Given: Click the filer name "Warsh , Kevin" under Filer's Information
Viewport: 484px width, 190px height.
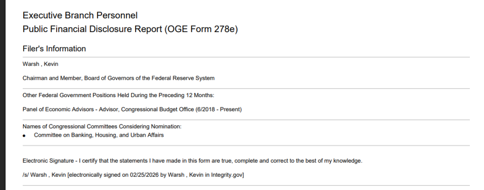Looking at the screenshot, I should 41,64.
